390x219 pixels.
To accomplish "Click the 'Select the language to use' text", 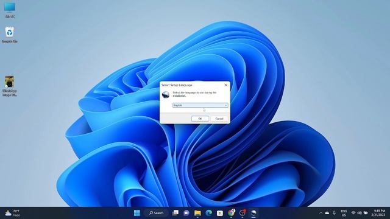I will pyautogui.click(x=194, y=94).
